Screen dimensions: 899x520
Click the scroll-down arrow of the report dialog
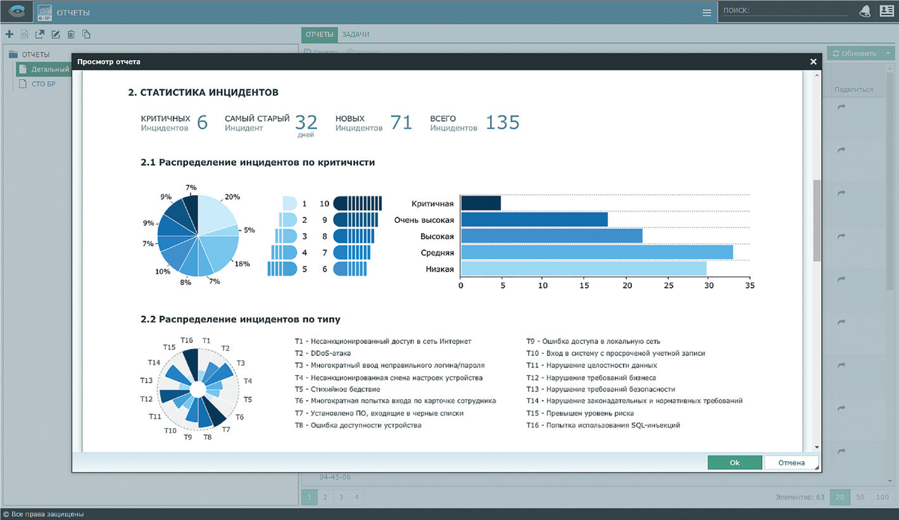[x=817, y=447]
